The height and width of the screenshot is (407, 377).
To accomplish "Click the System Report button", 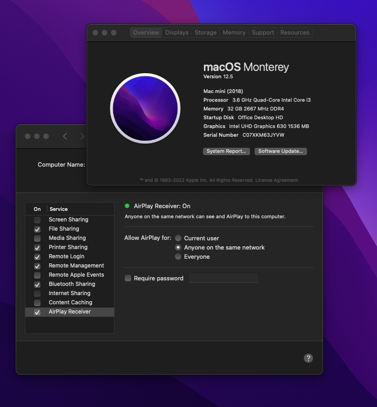I will (x=226, y=151).
